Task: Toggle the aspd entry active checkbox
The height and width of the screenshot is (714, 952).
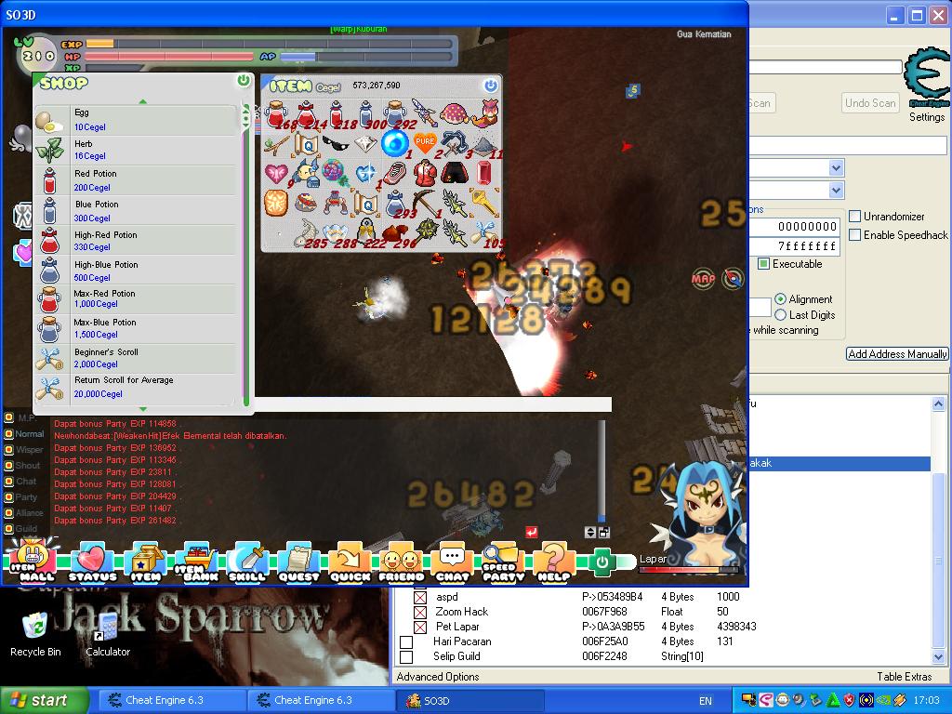Action: pos(420,598)
